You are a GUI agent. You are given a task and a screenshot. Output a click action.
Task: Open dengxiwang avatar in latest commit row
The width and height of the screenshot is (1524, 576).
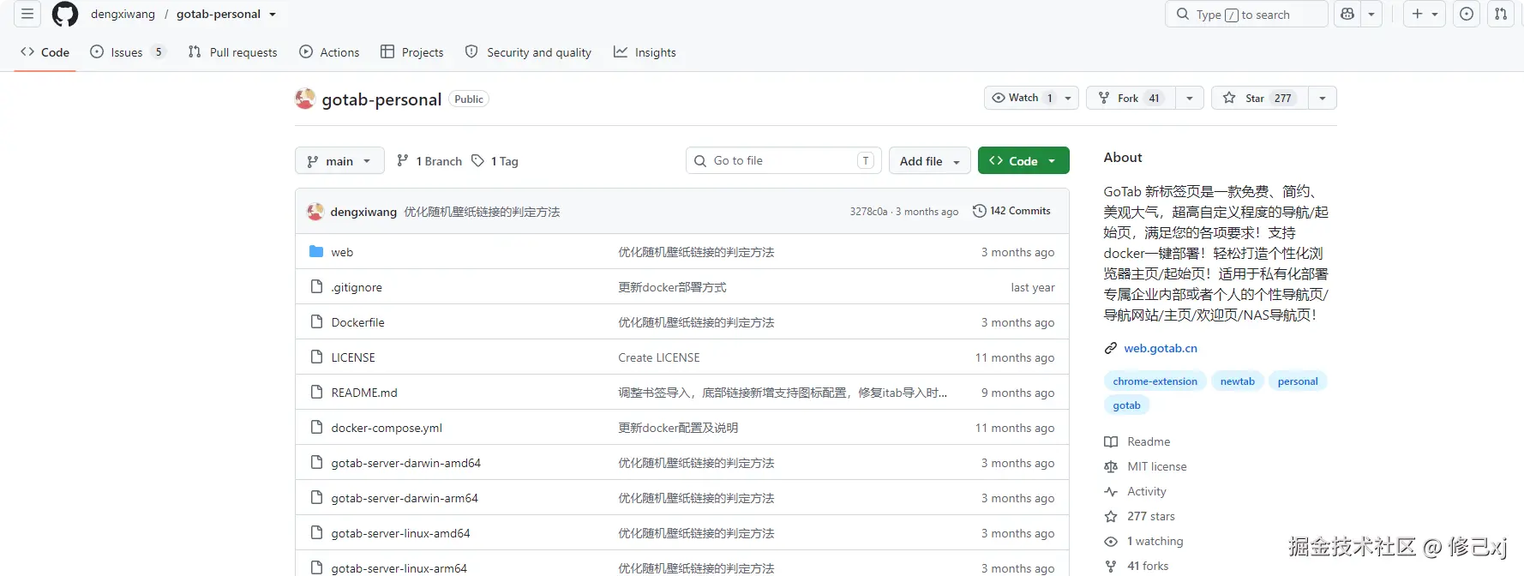point(315,212)
